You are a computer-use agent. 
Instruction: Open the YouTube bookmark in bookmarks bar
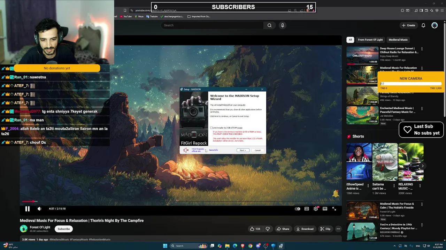point(126,16)
